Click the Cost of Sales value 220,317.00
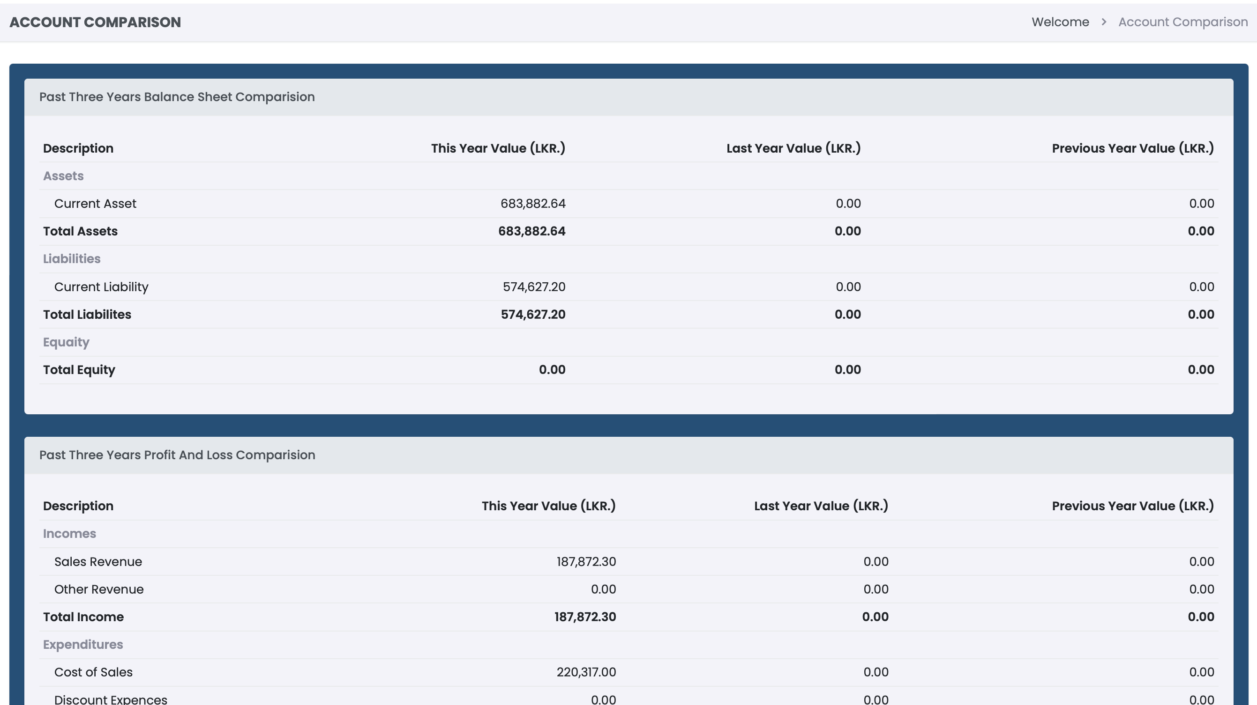 pos(586,672)
